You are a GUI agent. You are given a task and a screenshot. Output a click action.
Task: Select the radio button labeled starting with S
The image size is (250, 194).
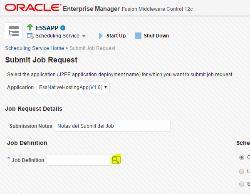coord(242,184)
